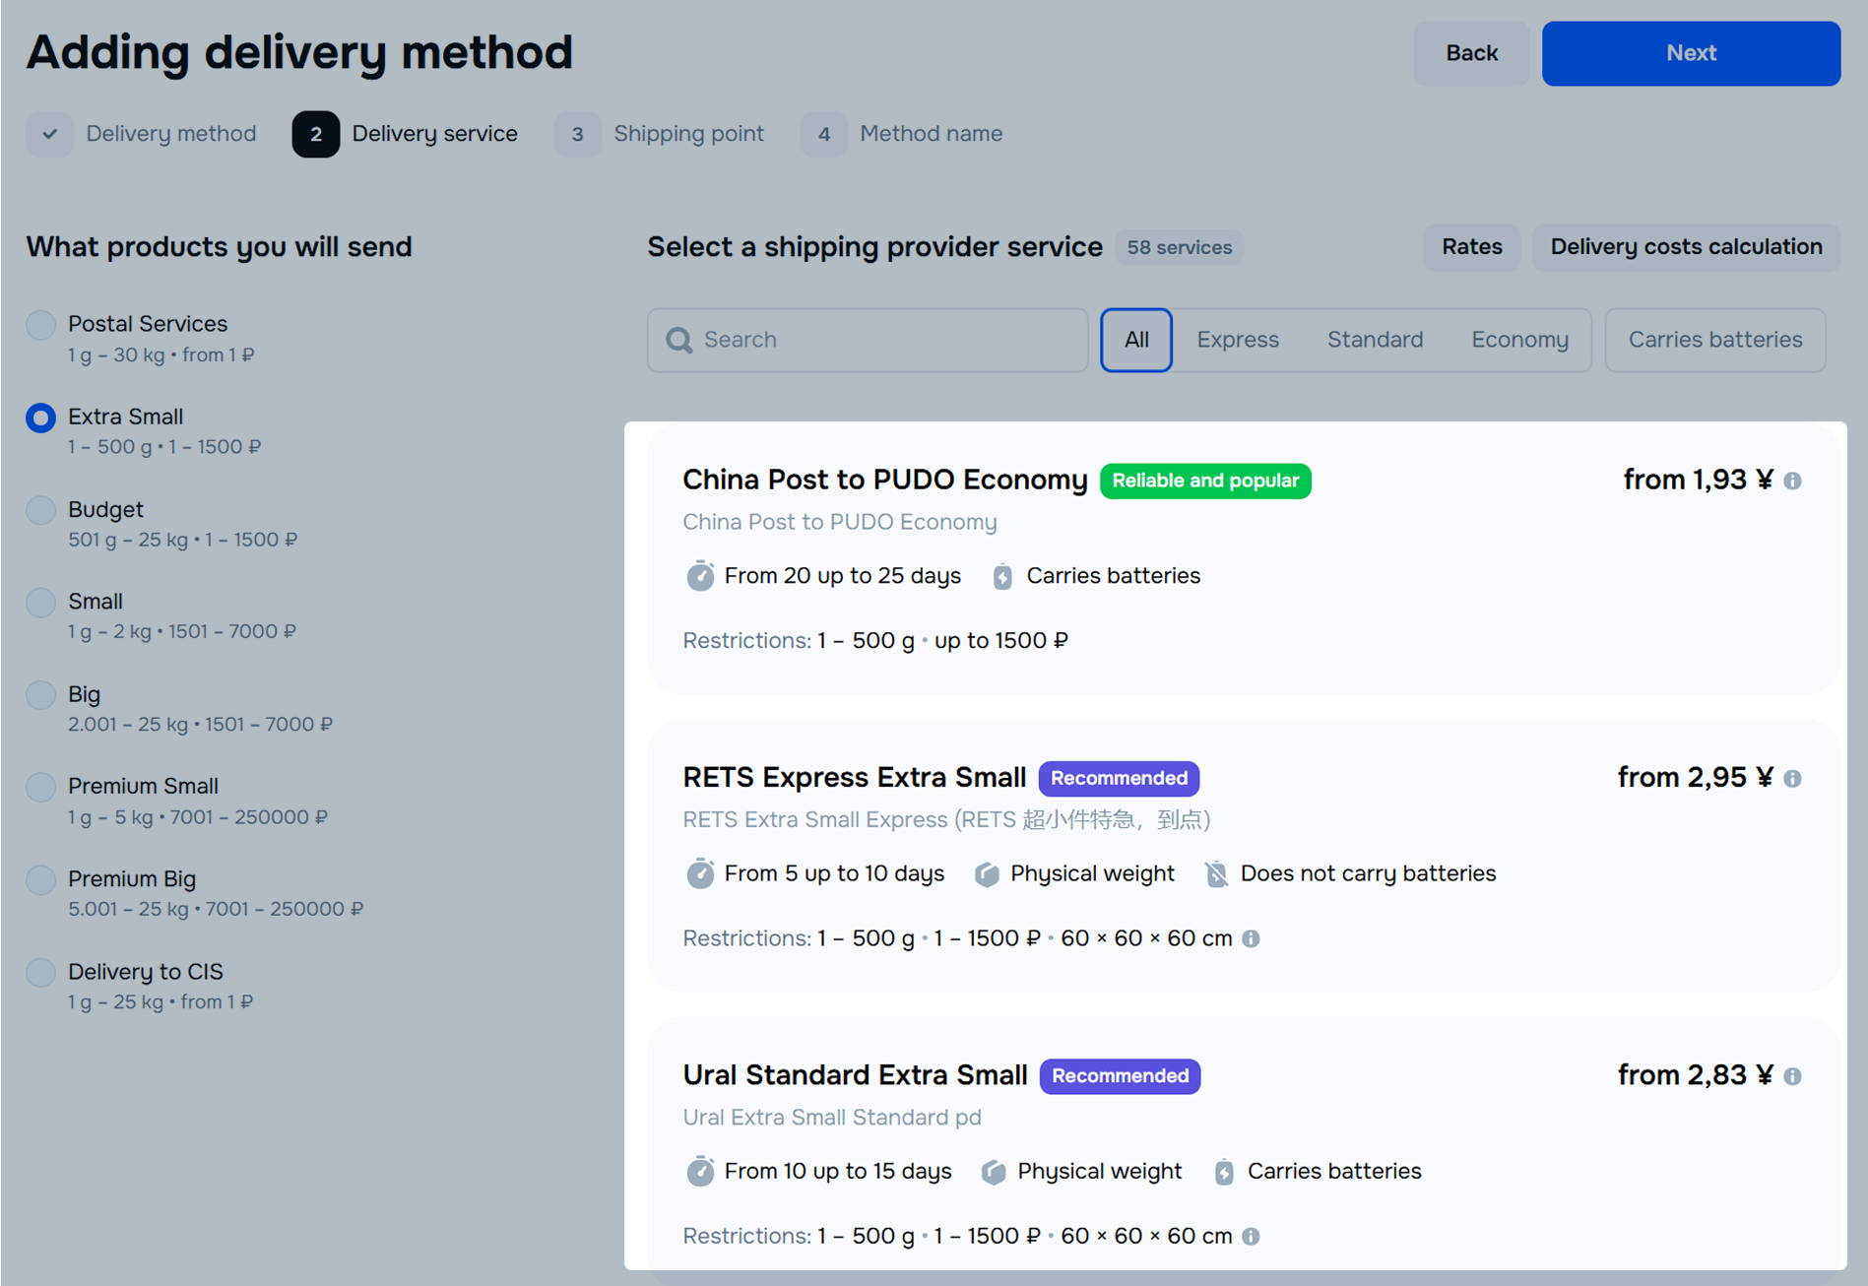Screen dimensions: 1868x1286
Task: Click the no-batteries icon on RETS Express
Action: [1217, 873]
